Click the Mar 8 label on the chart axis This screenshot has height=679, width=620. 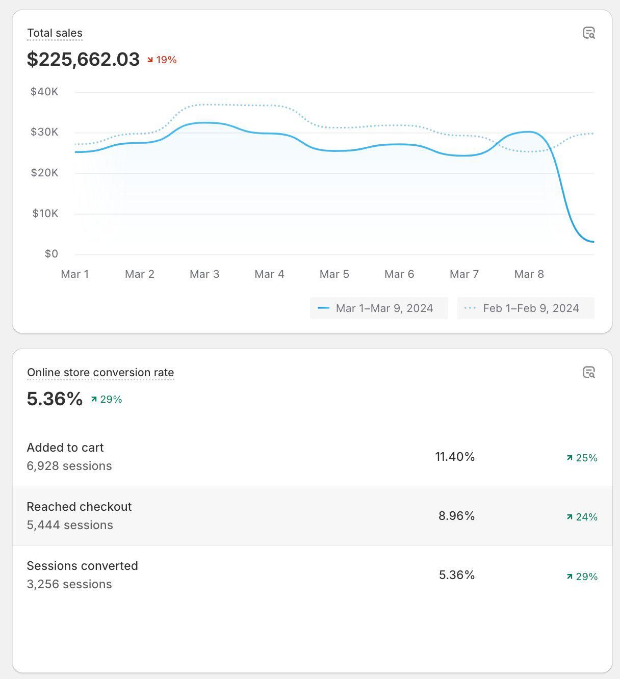529,274
